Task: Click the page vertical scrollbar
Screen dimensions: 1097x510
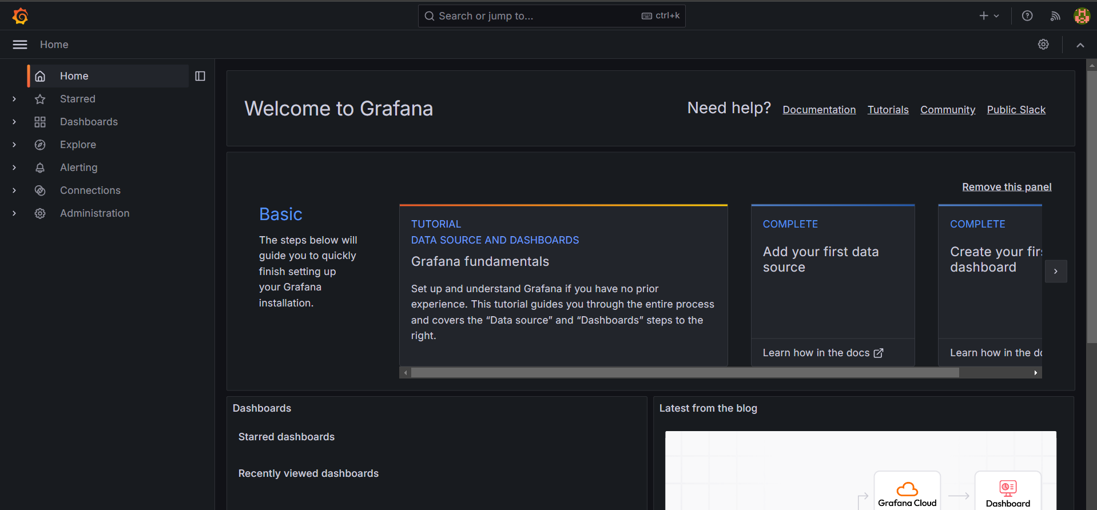Action: coord(1091,206)
